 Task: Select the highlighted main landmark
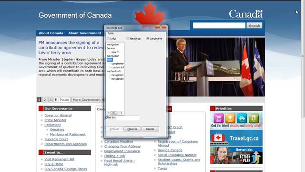[x=110, y=60]
